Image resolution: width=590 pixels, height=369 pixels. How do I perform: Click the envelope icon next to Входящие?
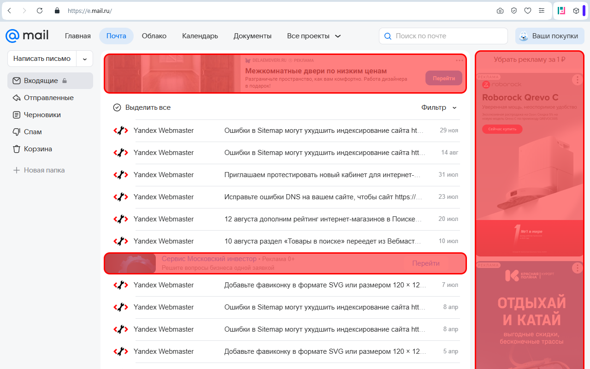[17, 81]
